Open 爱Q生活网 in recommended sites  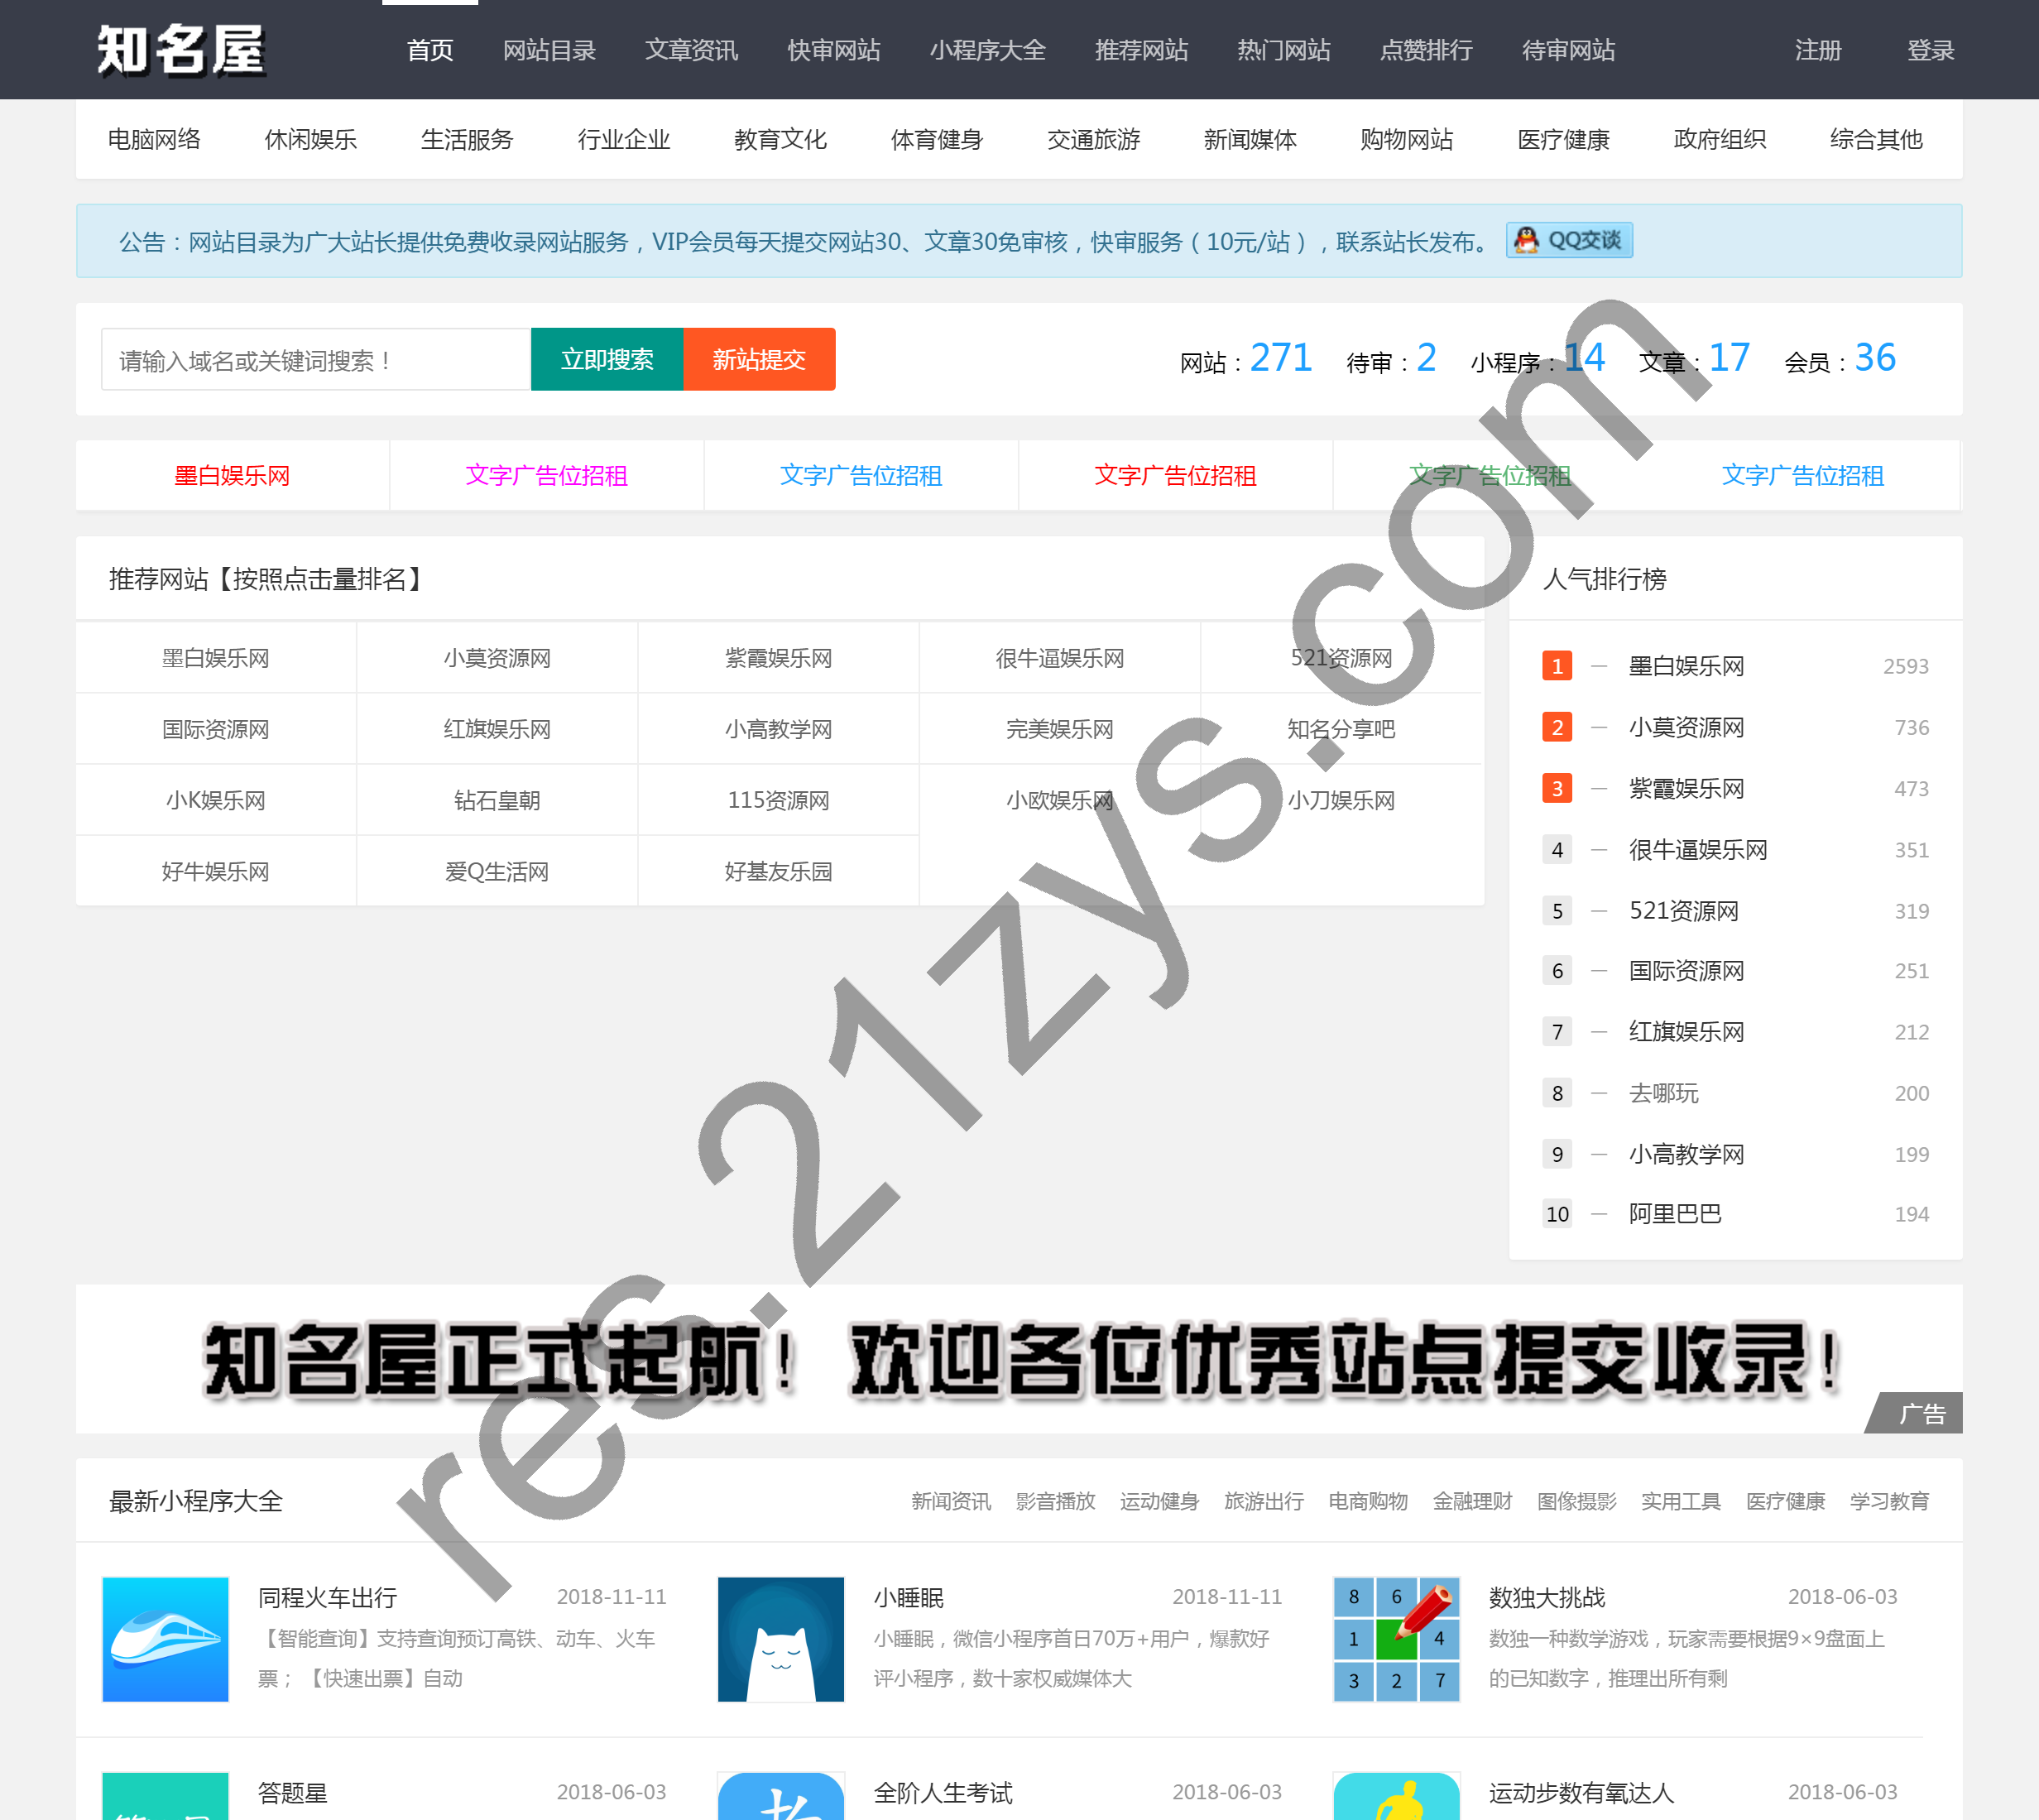tap(497, 871)
